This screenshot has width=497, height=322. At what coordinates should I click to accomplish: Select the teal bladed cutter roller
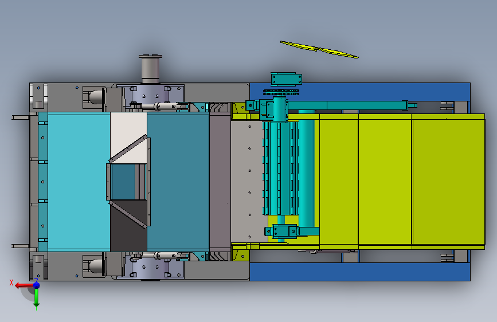[x=280, y=168]
